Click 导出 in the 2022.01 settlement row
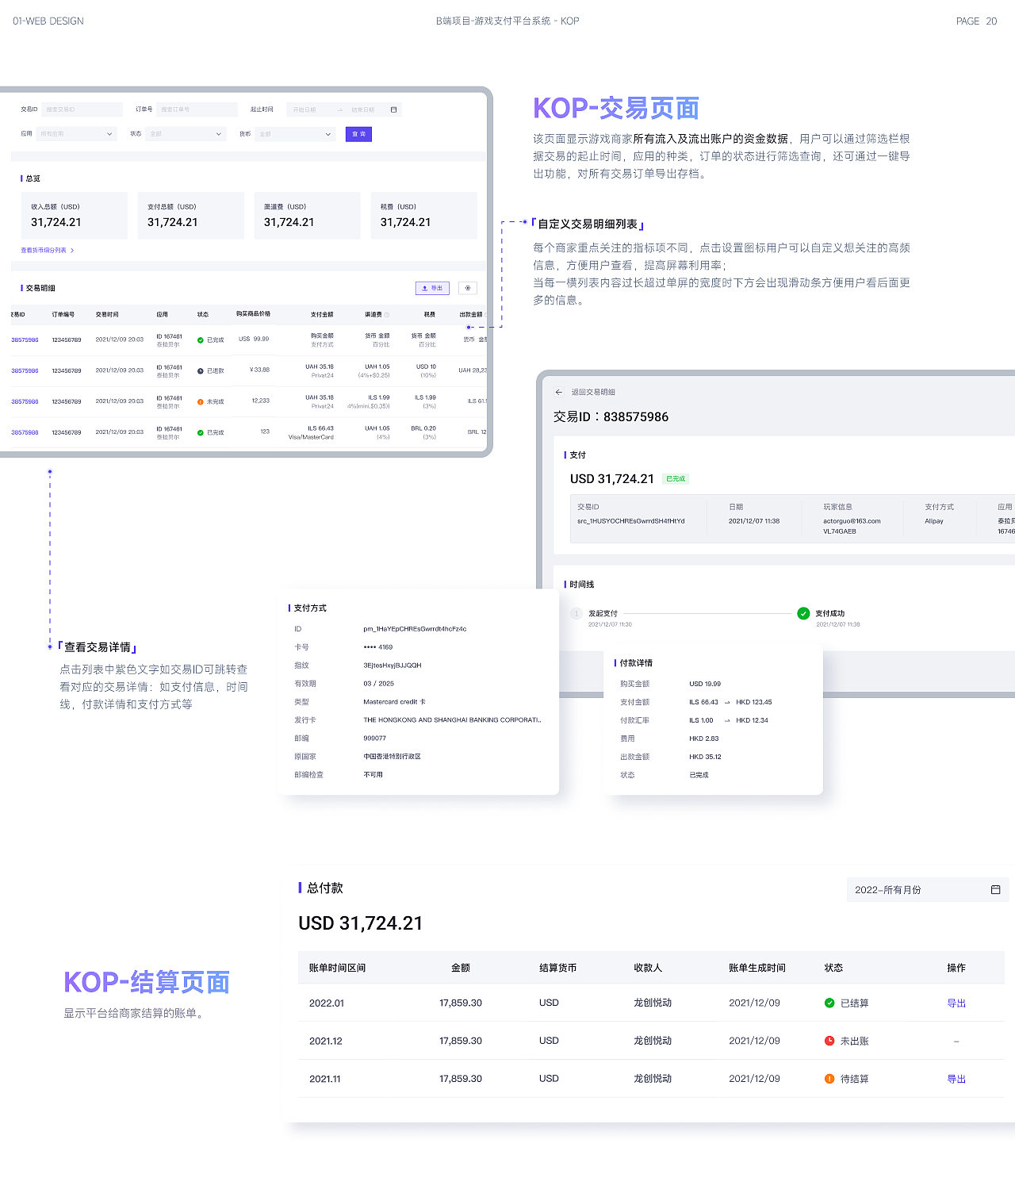Image resolution: width=1015 pixels, height=1193 pixels. 956,1003
